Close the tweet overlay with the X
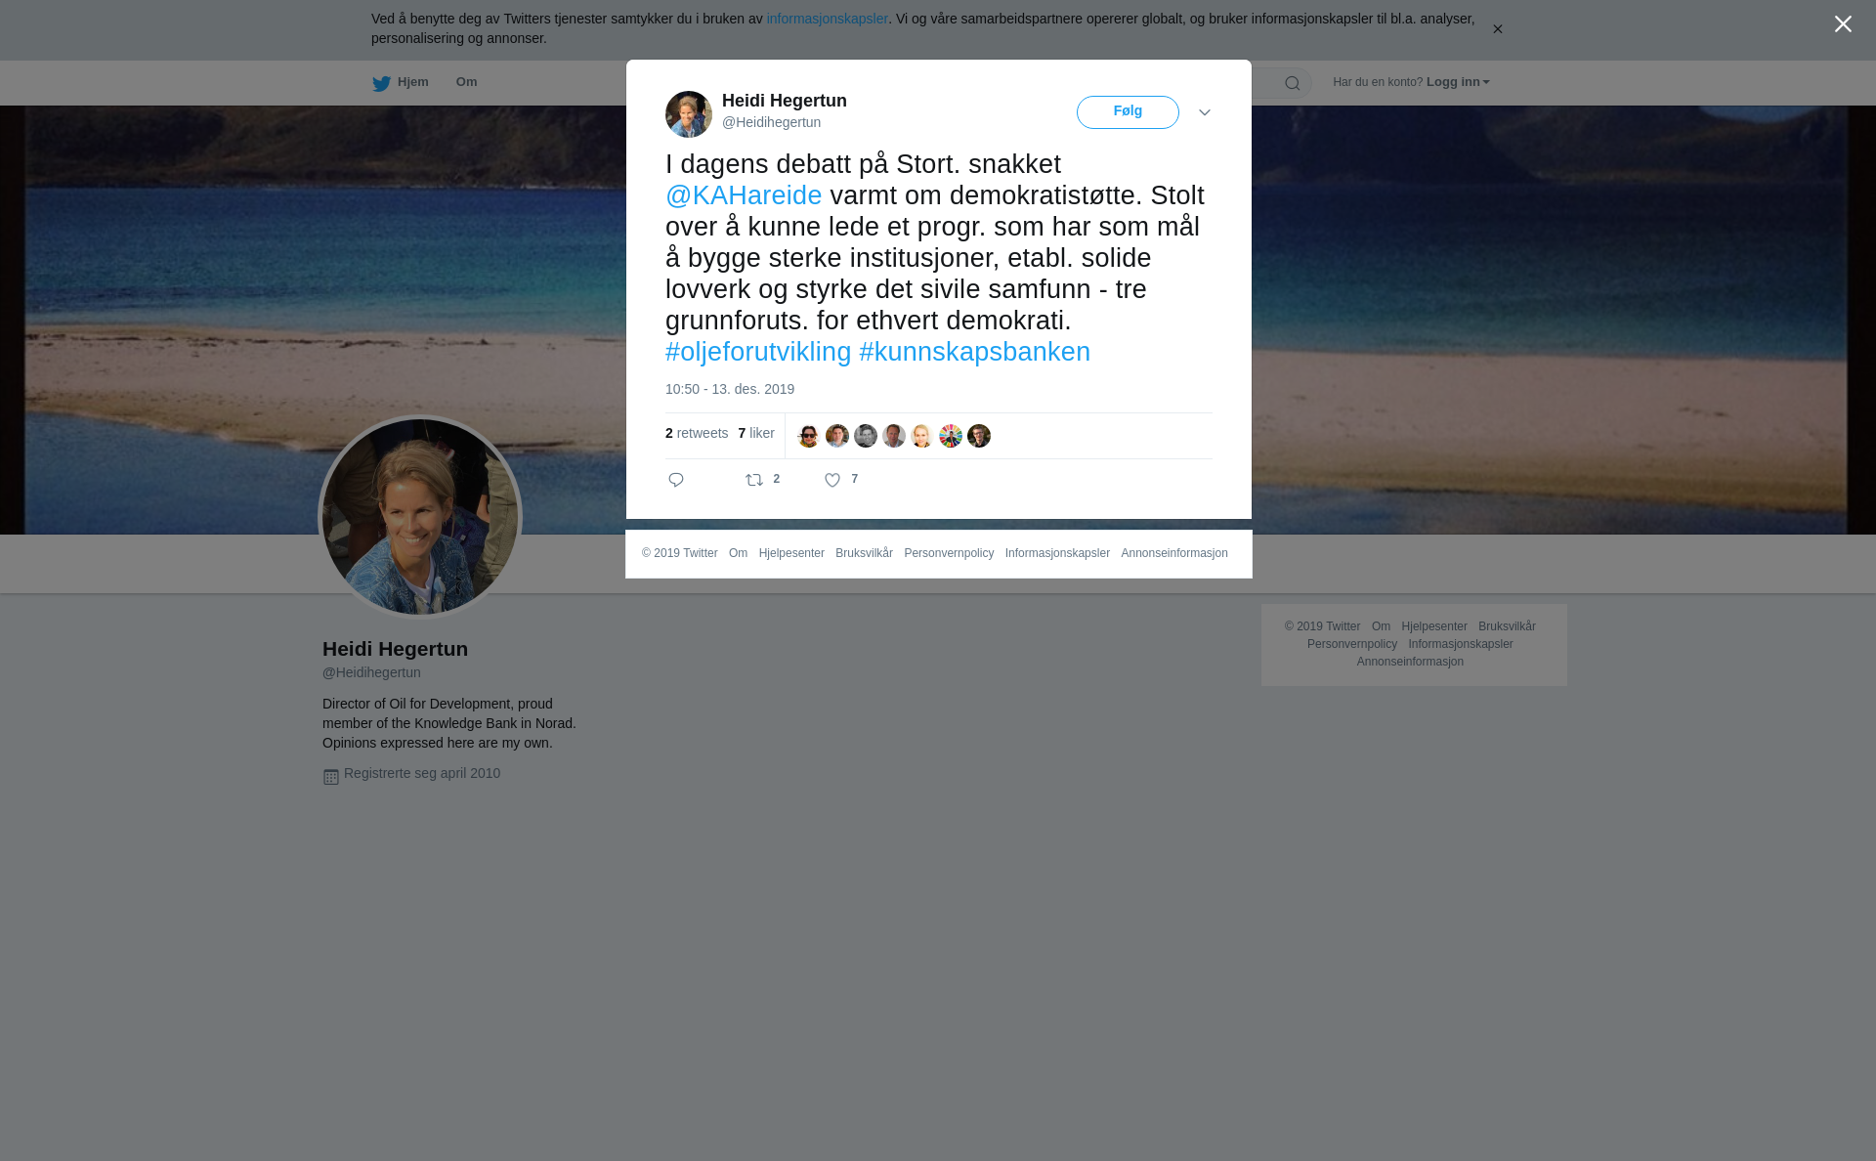 1843,23
